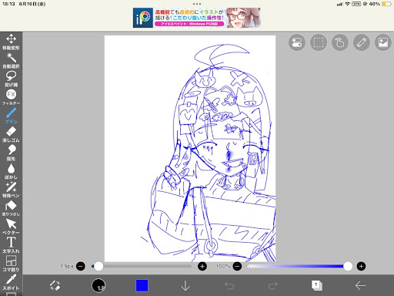Tap the 100% opacity value label
The image size is (394, 296).
pos(223,266)
